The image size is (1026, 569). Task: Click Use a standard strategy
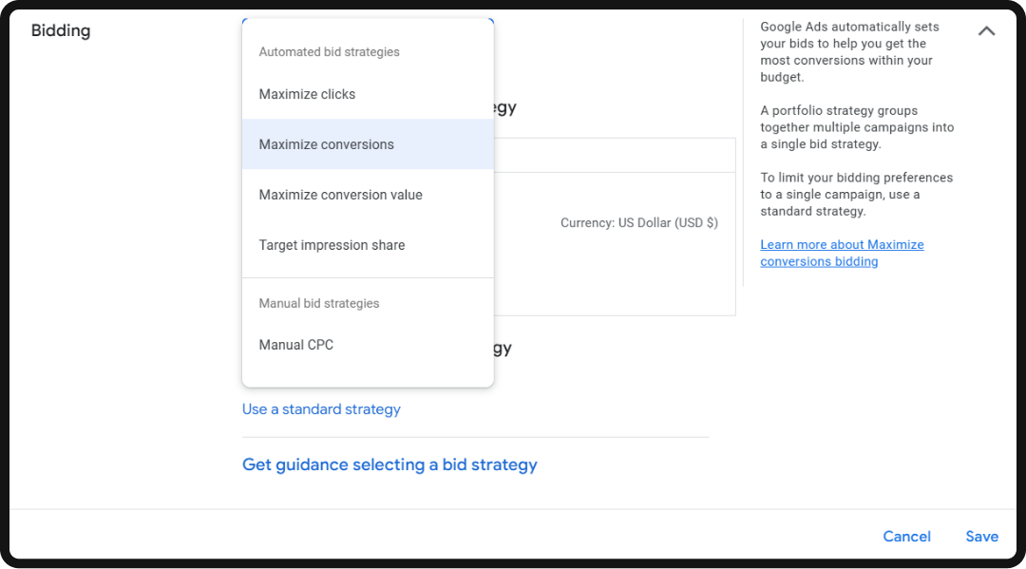[321, 408]
